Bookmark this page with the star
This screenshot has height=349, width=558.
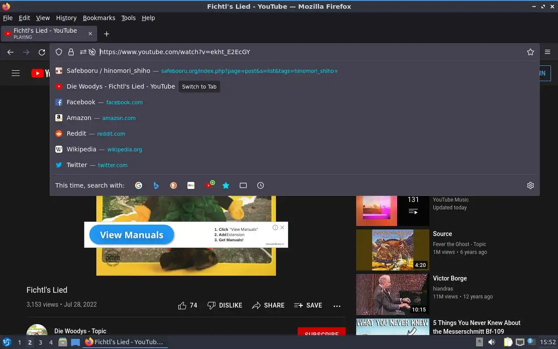pos(531,52)
